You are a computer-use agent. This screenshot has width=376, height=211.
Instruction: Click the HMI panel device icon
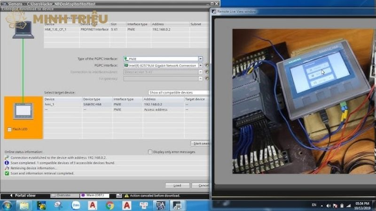[23, 112]
